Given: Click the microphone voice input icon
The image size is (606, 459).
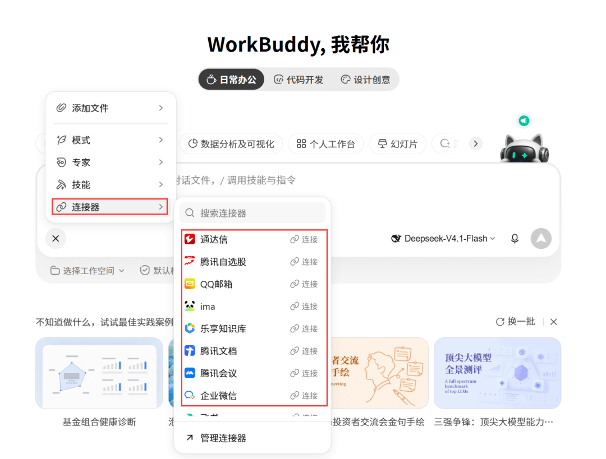Looking at the screenshot, I should pos(515,239).
